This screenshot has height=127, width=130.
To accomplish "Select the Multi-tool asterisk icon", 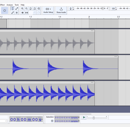I will tap(17, 12).
